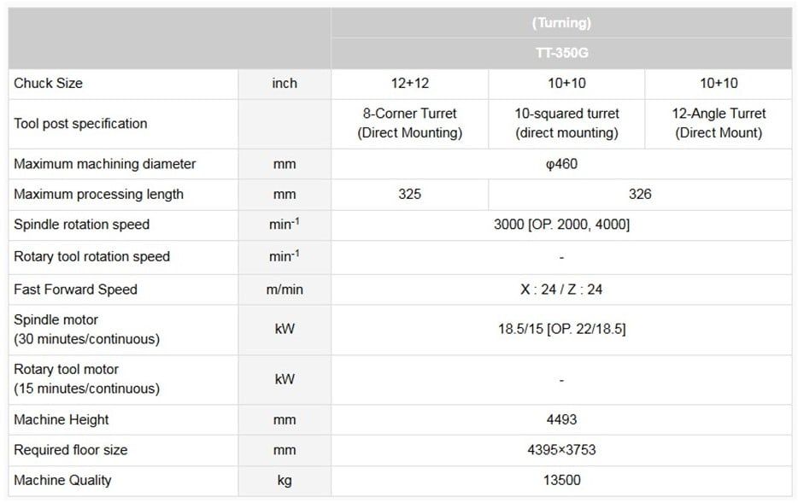This screenshot has height=503, width=798.
Task: Select the m/min unit cell
Action: tap(285, 290)
